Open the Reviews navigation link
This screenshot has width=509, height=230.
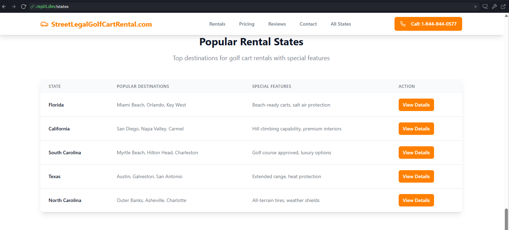point(277,24)
